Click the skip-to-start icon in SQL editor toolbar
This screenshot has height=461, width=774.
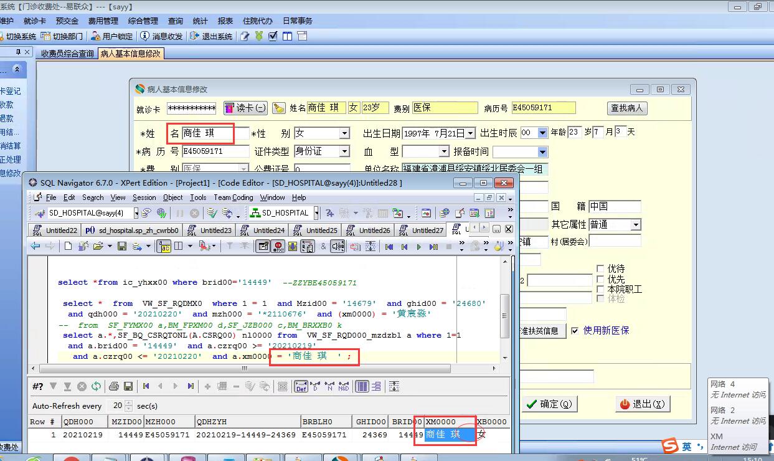389,247
